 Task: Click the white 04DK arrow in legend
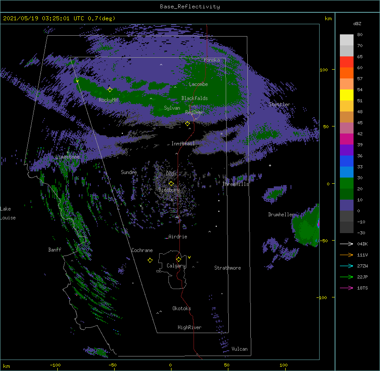[346, 244]
